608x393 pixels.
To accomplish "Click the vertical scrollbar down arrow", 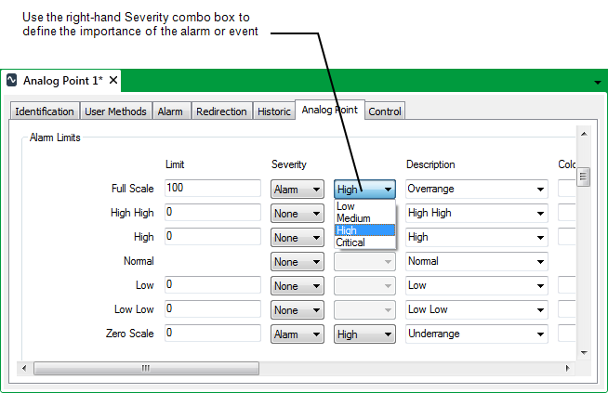I will (584, 353).
